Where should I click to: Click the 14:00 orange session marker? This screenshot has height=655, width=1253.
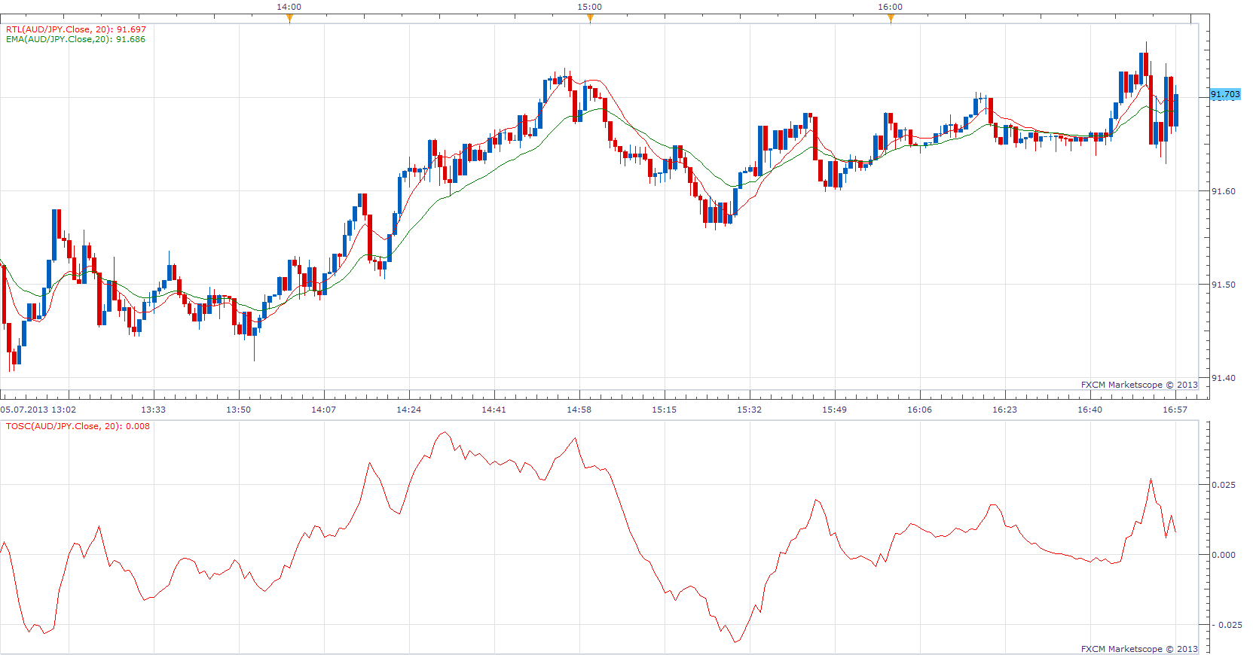(x=289, y=19)
